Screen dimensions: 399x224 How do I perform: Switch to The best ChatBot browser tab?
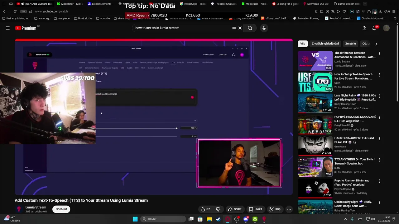click(224, 4)
